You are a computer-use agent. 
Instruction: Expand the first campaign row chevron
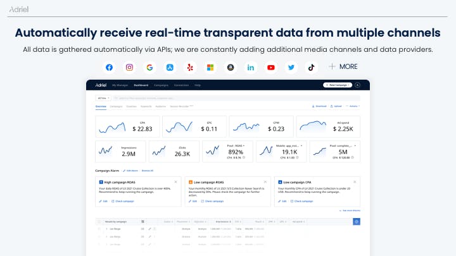pos(107,229)
